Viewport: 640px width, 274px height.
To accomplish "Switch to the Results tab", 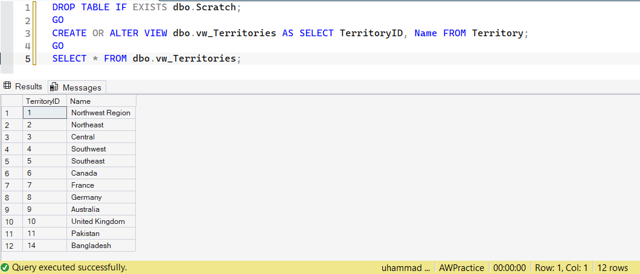I will coord(23,86).
